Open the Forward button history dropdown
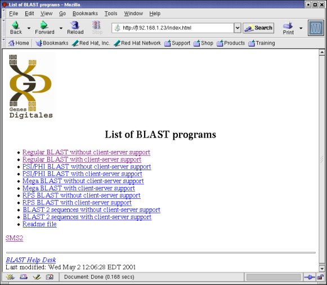The image size is (327, 285). click(x=61, y=28)
